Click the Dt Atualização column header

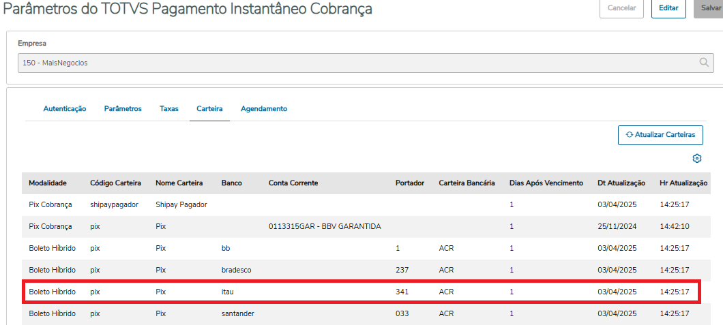pyautogui.click(x=621, y=183)
